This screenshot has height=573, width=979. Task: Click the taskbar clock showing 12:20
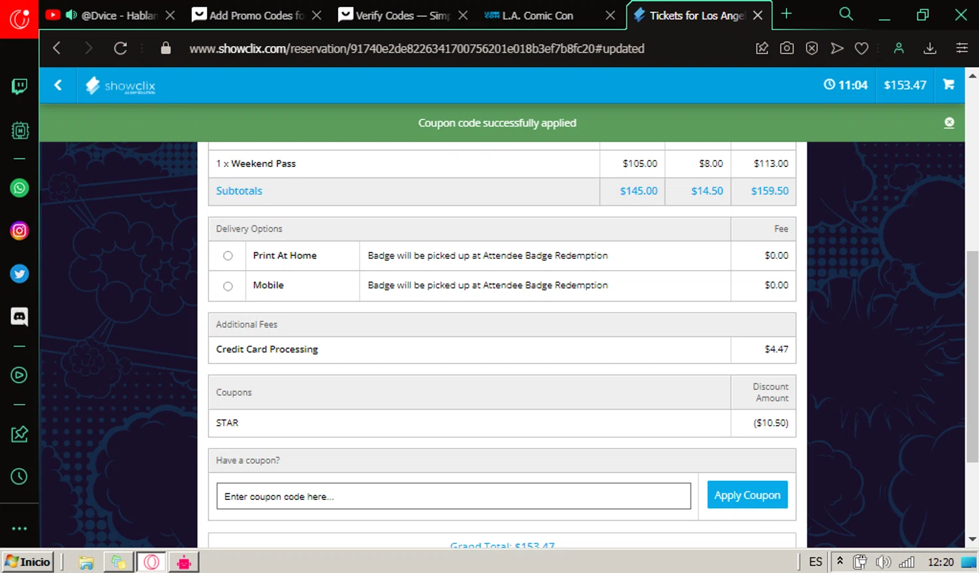coord(940,562)
